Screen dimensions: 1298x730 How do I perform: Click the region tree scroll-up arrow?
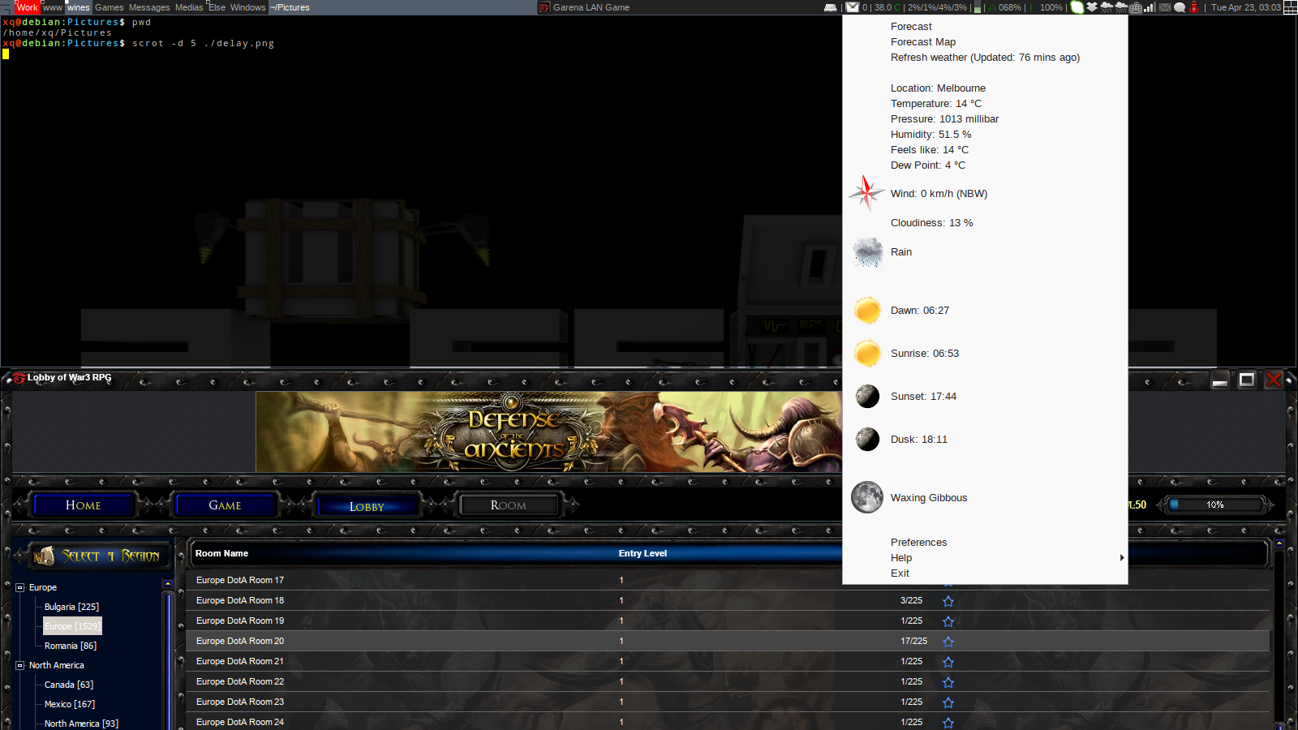168,584
